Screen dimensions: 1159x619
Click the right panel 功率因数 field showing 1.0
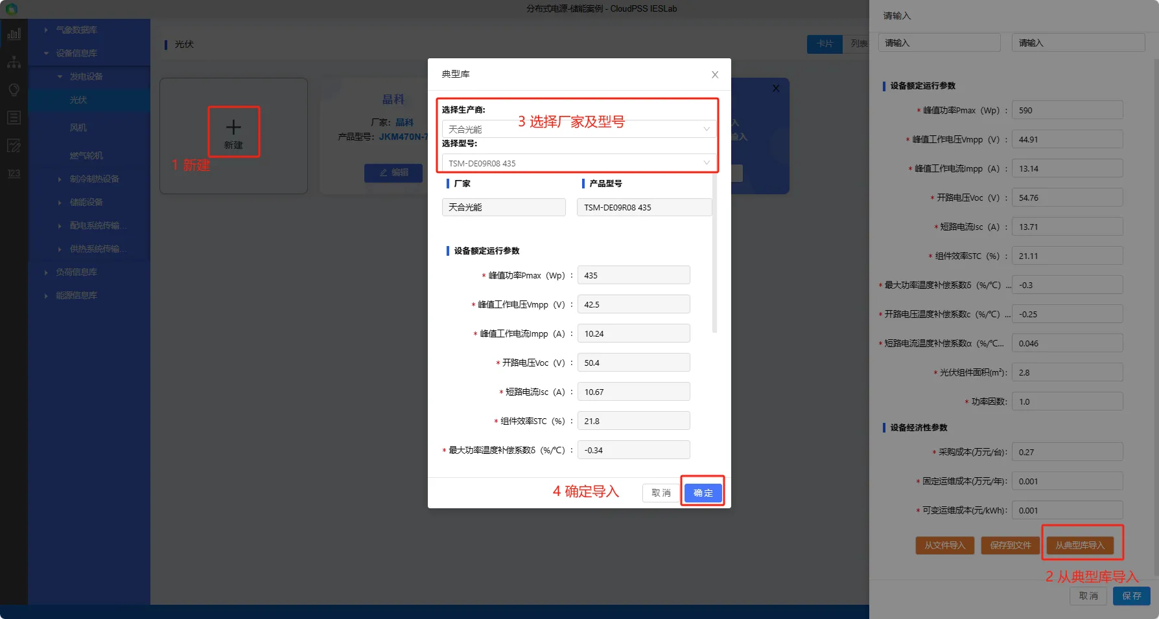[1068, 401]
